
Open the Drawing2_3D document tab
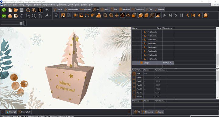24,112
